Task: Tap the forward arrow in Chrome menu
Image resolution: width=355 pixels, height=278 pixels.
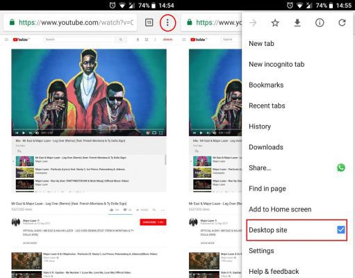Action: [x=253, y=23]
